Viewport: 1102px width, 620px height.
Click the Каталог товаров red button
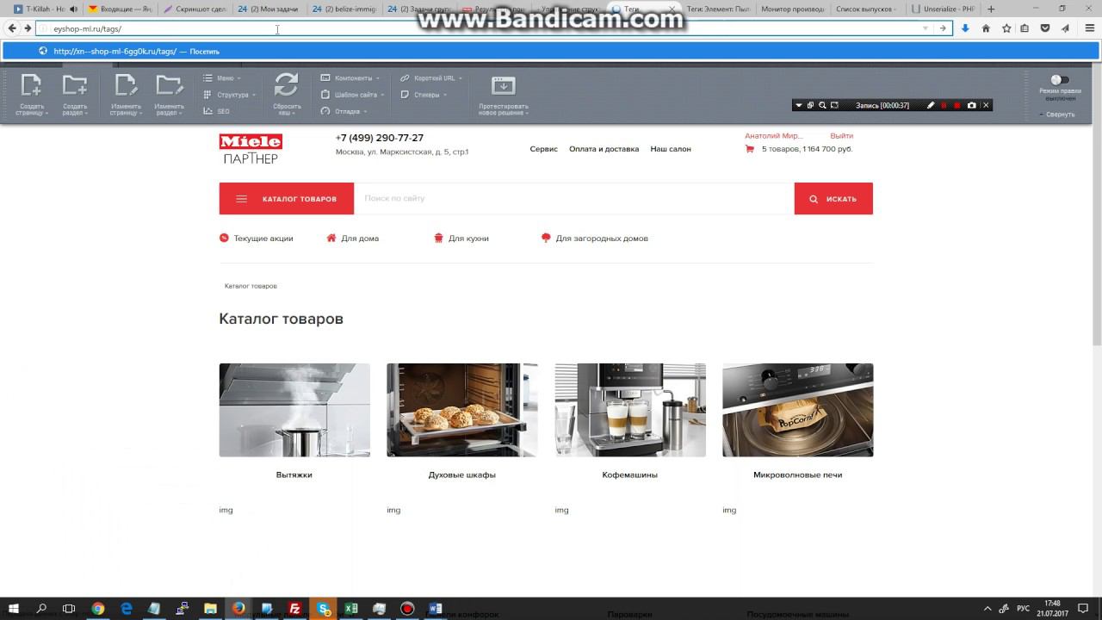[x=287, y=199]
